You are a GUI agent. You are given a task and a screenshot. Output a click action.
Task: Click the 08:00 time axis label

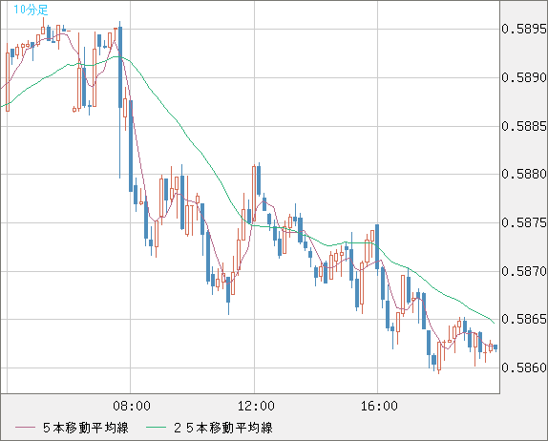click(x=132, y=406)
